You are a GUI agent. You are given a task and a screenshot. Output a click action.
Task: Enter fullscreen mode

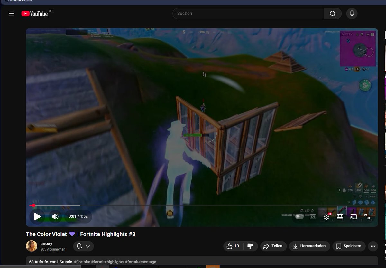click(367, 217)
